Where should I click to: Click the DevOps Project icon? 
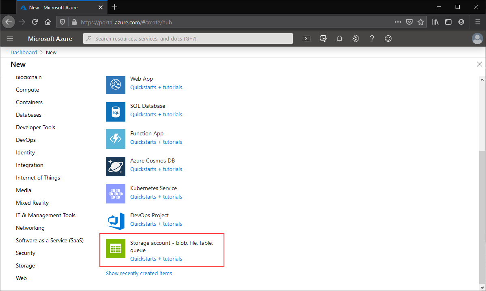pos(116,221)
